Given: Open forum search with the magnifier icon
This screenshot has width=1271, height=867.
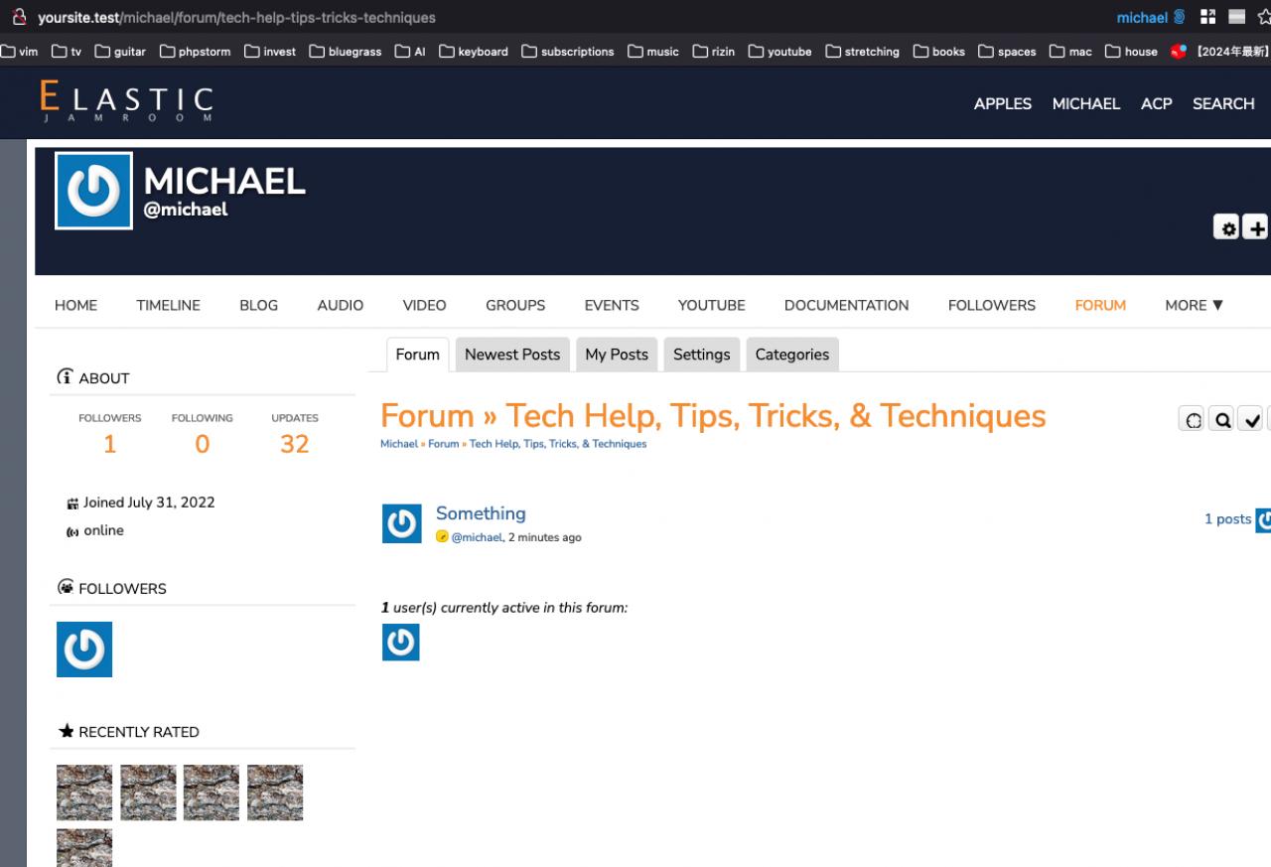Looking at the screenshot, I should (x=1222, y=419).
